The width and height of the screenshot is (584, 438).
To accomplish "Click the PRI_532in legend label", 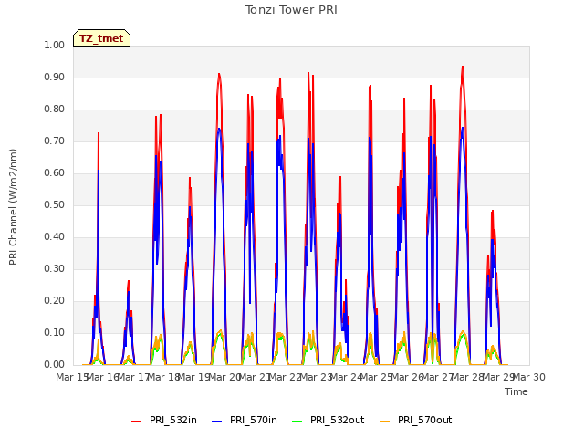I will (173, 420).
